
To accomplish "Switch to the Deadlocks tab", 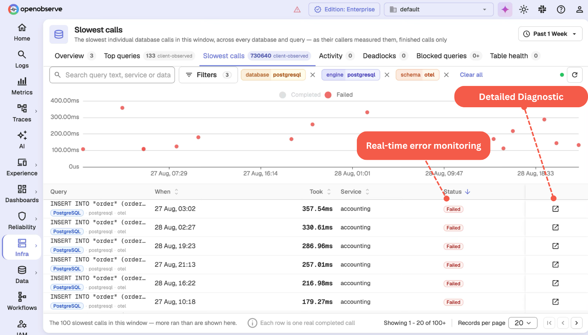I will click(x=385, y=56).
